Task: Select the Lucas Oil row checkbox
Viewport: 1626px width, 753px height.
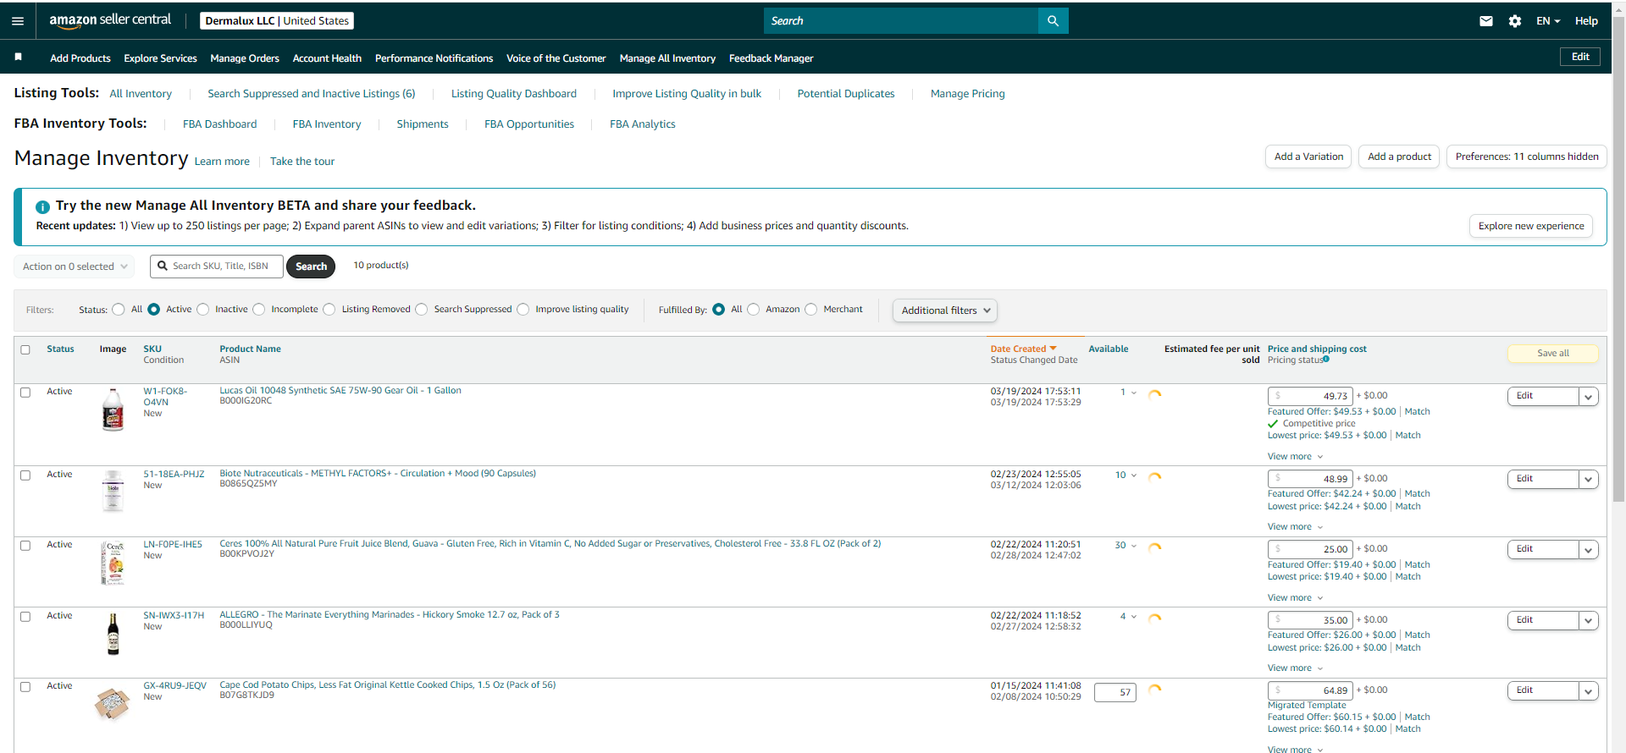Action: [25, 393]
